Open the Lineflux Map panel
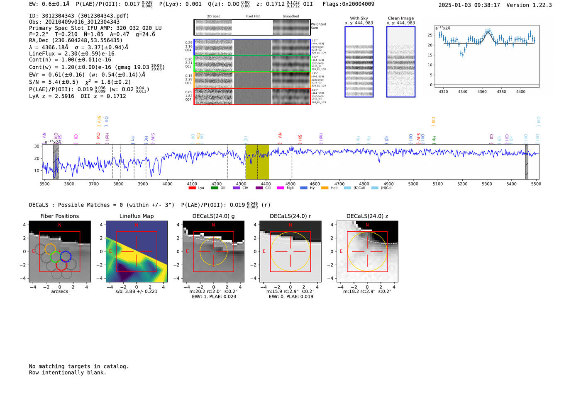Image resolution: width=581 pixels, height=395 pixels. [x=137, y=252]
